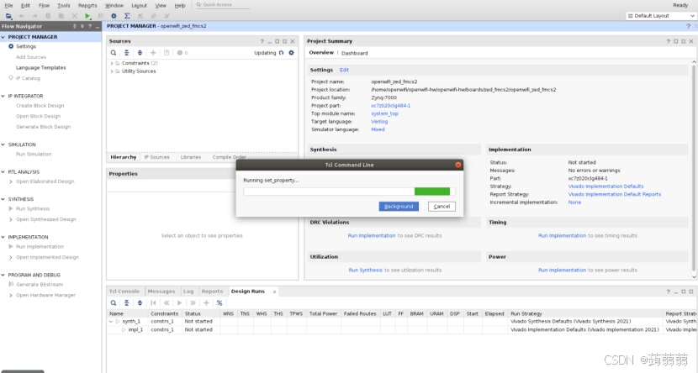Viewport: 698px width, 373px height.
Task: Click the search icon in Sources panel
Action: pos(114,53)
